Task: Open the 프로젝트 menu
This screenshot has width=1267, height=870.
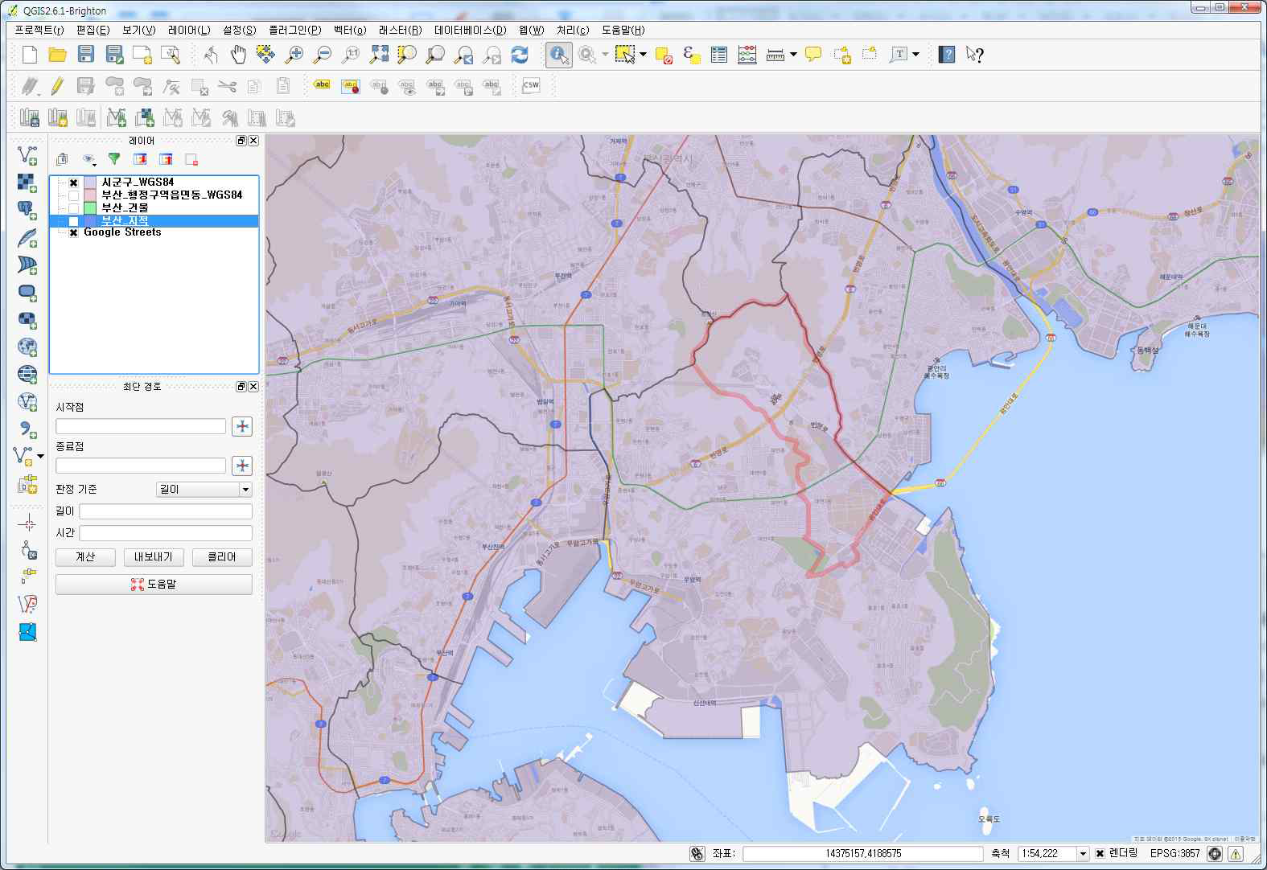Action: point(39,30)
